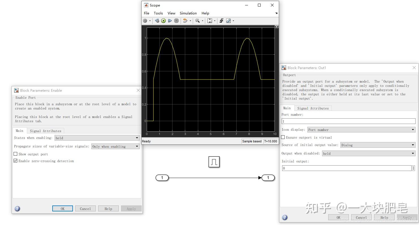Image resolution: width=419 pixels, height=225 pixels.
Task: Open the File menu in Scope
Action: point(146,13)
